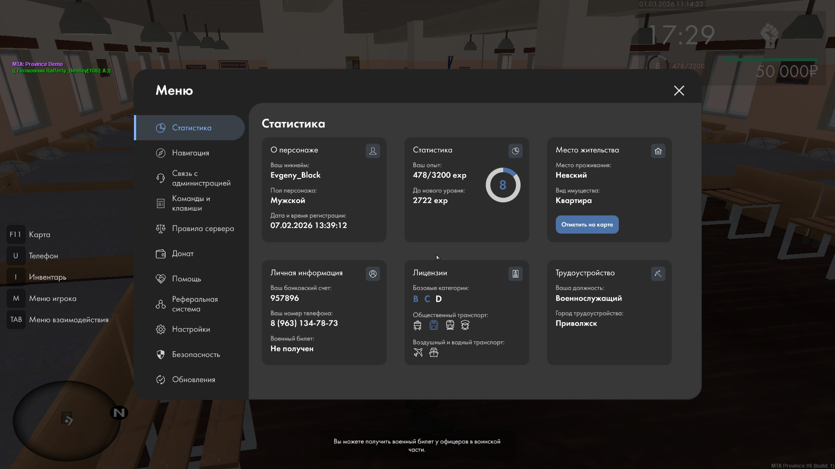This screenshot has height=469, width=835.
Task: Click the level 8 experience progress ring
Action: point(503,185)
